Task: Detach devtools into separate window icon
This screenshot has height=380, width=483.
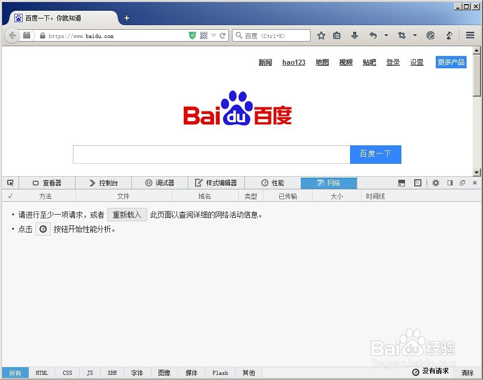Action: pyautogui.click(x=462, y=183)
